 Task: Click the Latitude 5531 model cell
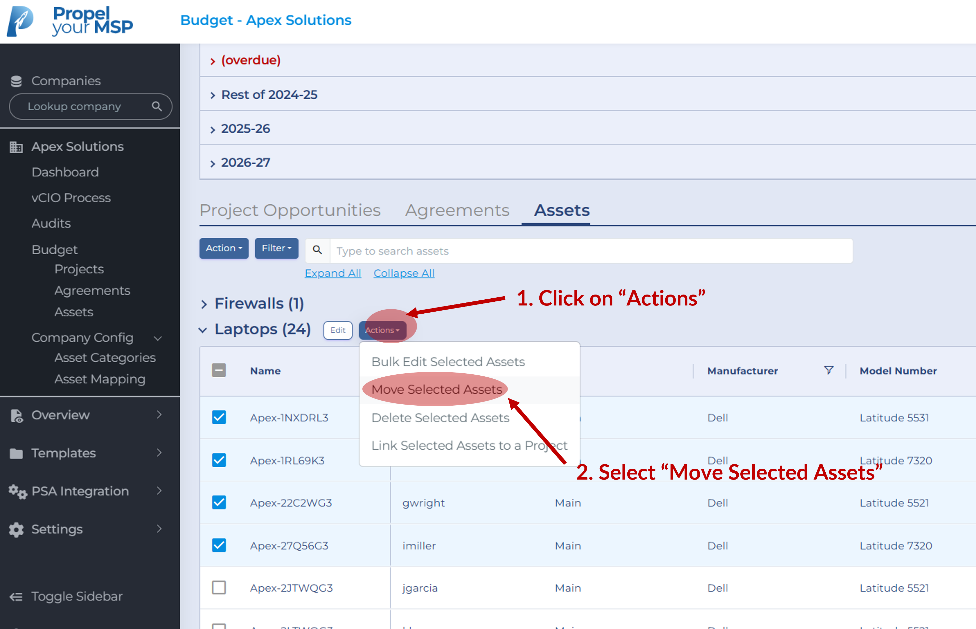[894, 418]
